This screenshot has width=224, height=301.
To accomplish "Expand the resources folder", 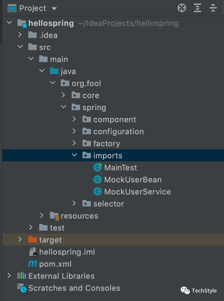I will tap(42, 216).
